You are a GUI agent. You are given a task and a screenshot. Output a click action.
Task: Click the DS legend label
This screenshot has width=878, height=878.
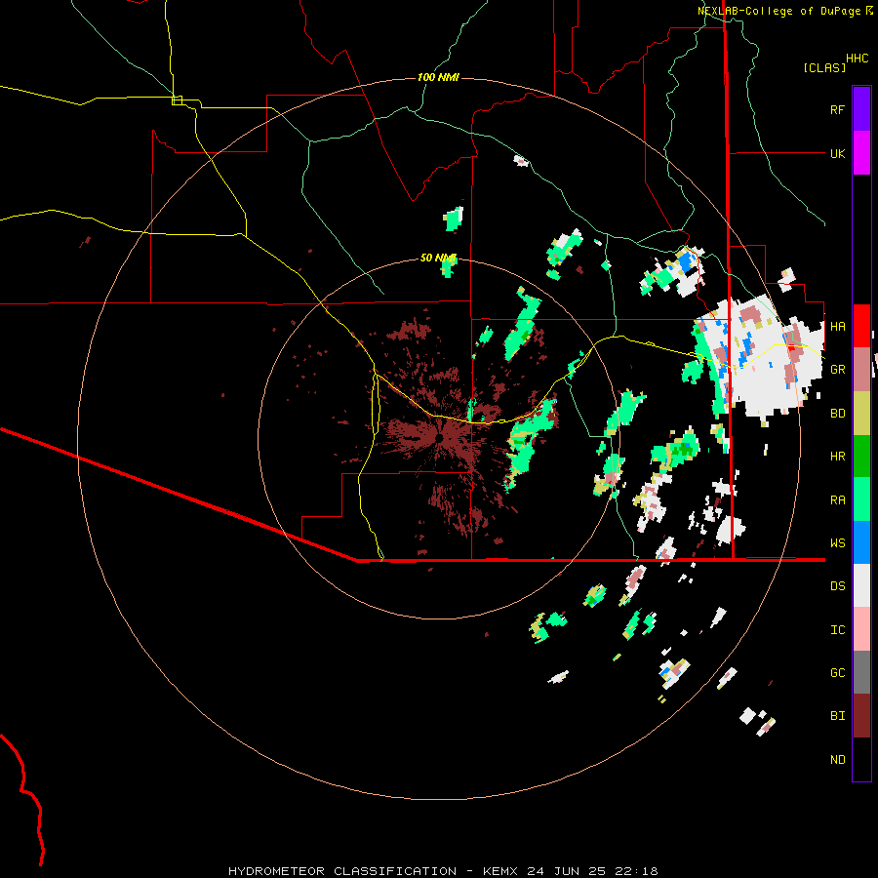pyautogui.click(x=837, y=586)
